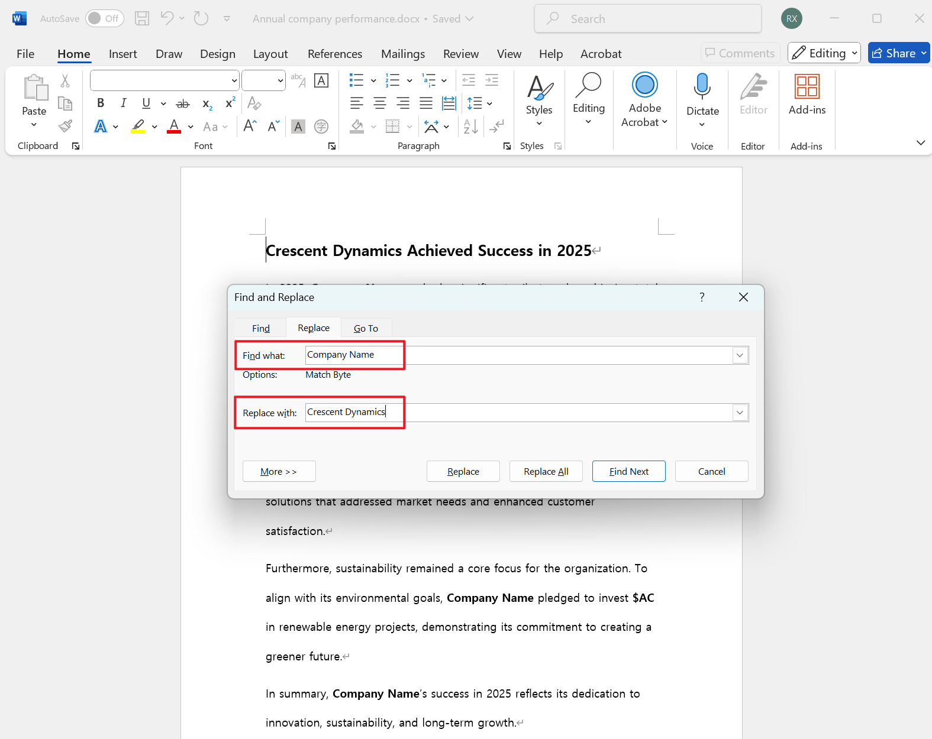Open the Add-ins gallery icon
Screen dimensions: 932x739
tap(807, 87)
